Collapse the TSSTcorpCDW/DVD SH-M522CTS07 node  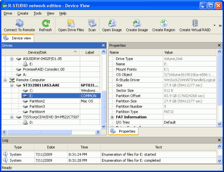tap(12, 117)
